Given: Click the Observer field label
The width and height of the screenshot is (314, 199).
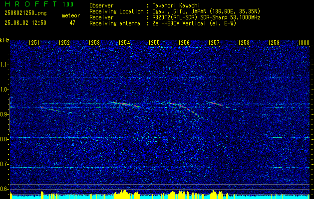Looking at the screenshot, I should tap(101, 5).
